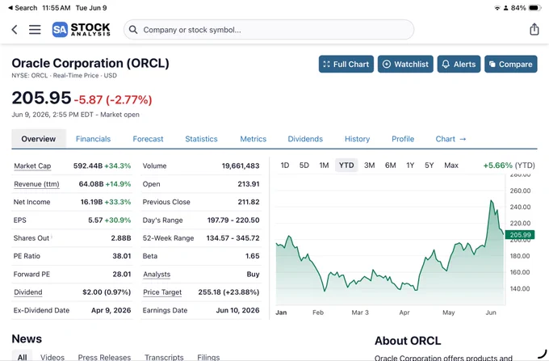Tap the battery icon in status bar
This screenshot has height=361, width=549.
(535, 8)
